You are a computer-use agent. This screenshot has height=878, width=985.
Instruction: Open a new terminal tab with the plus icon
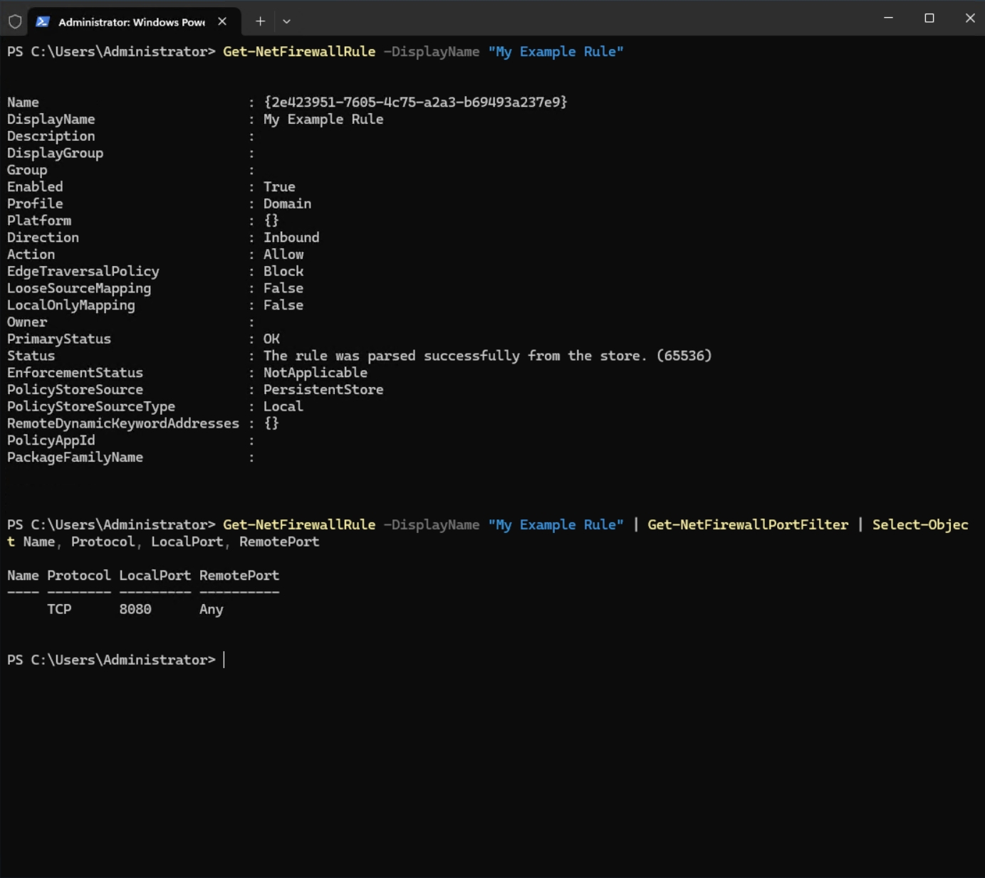point(260,21)
